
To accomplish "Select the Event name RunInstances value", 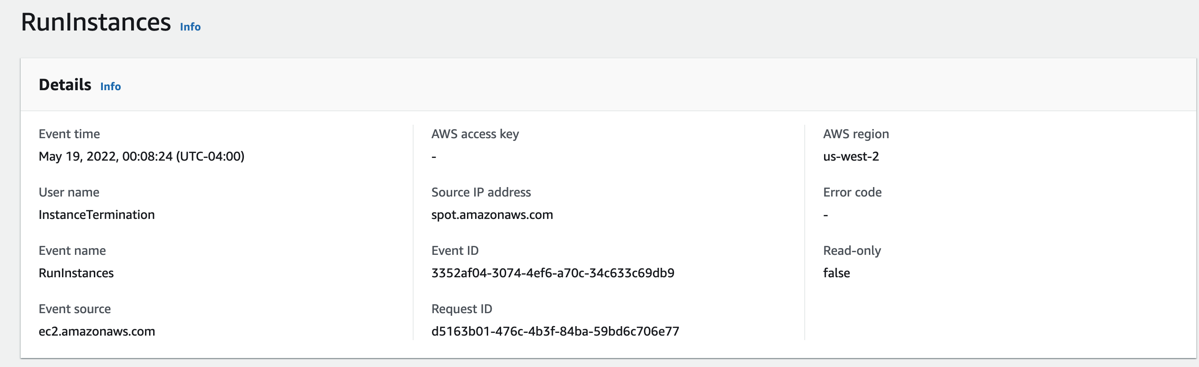I will [76, 273].
